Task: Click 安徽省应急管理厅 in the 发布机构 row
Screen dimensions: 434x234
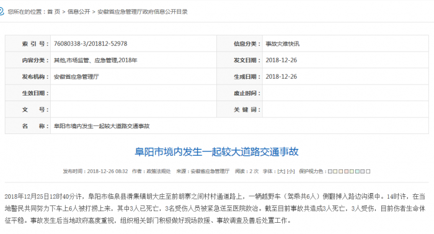Action: tap(76, 76)
